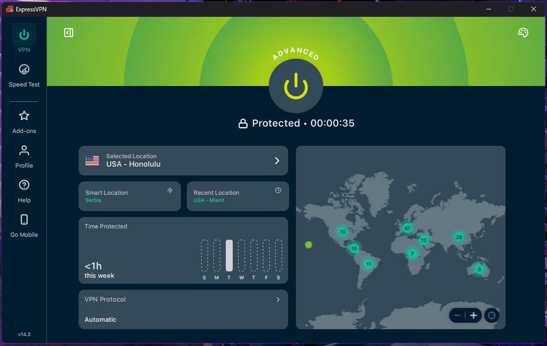Click the ADVANCED label above power button

click(x=296, y=53)
